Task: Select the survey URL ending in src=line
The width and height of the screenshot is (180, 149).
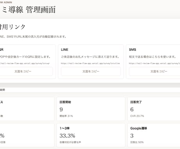Action: (90, 64)
